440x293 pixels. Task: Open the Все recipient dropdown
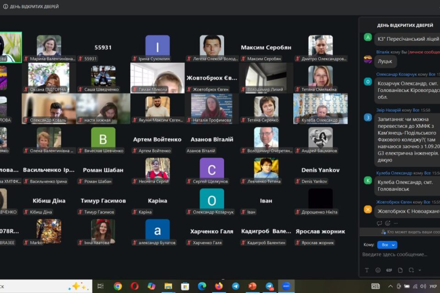pyautogui.click(x=387, y=245)
